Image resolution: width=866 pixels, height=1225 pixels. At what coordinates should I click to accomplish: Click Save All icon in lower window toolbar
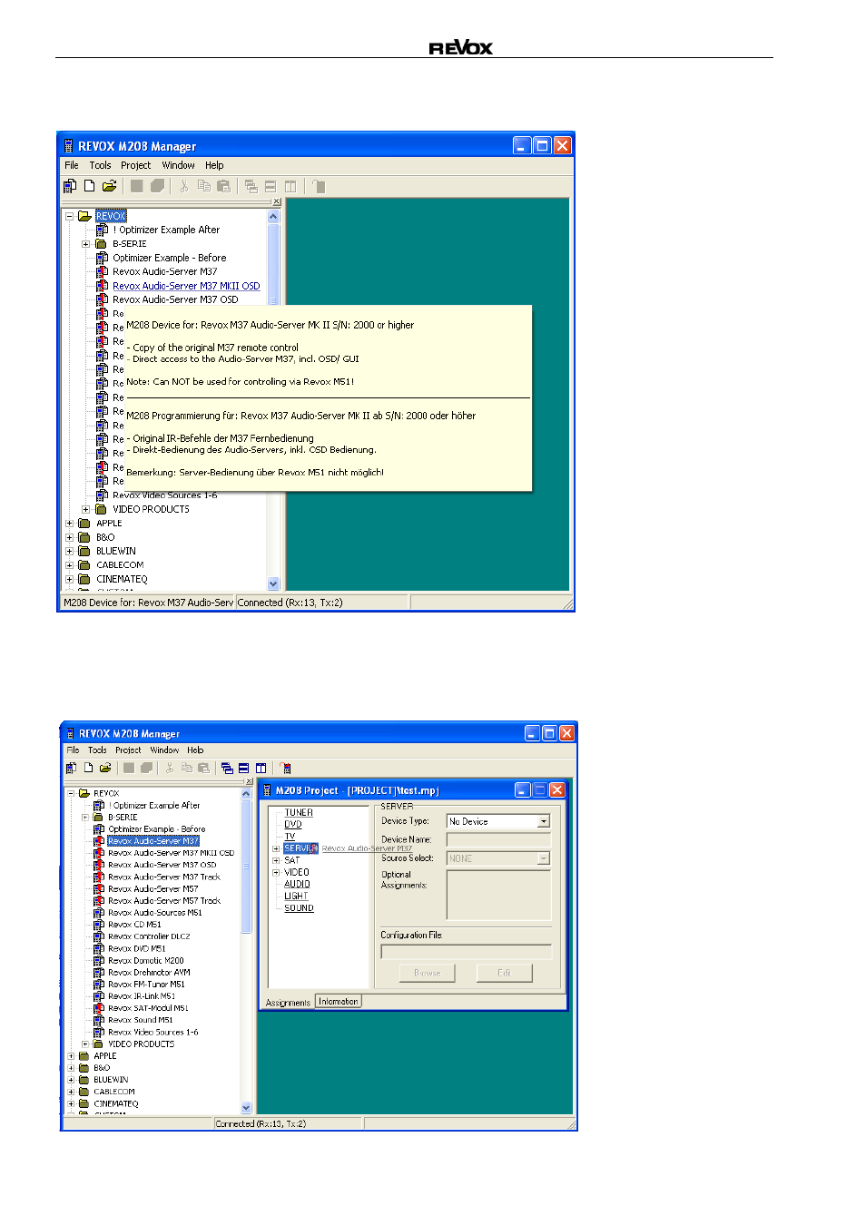pyautogui.click(x=146, y=768)
